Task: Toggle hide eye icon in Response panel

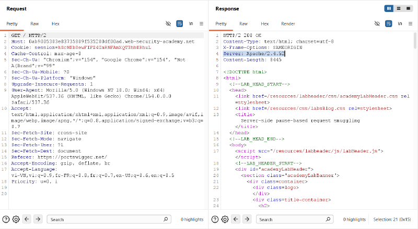Action: tap(377, 23)
